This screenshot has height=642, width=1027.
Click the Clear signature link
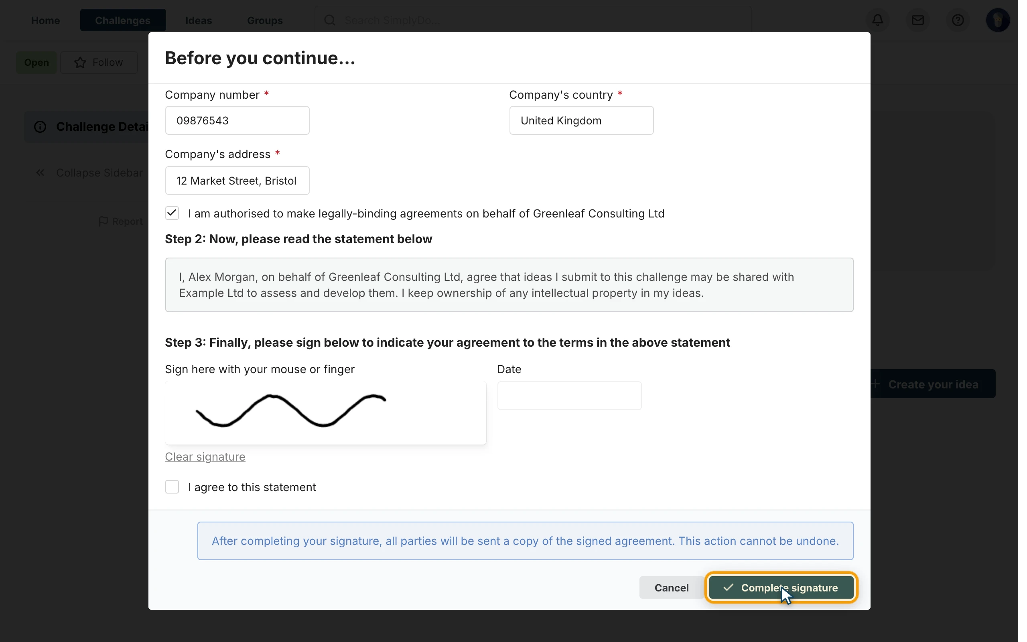205,457
